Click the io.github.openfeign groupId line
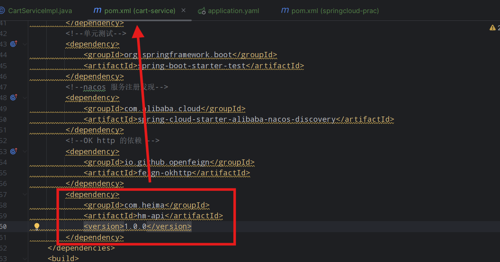Image resolution: width=500 pixels, height=262 pixels. click(x=169, y=162)
